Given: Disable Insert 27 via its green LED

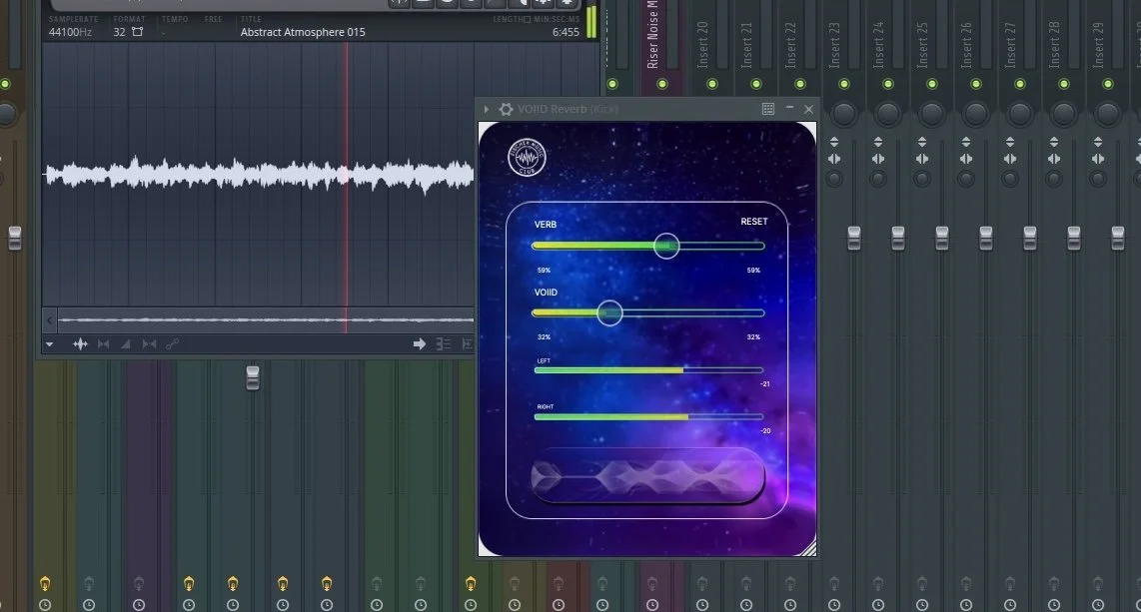Looking at the screenshot, I should [1020, 84].
